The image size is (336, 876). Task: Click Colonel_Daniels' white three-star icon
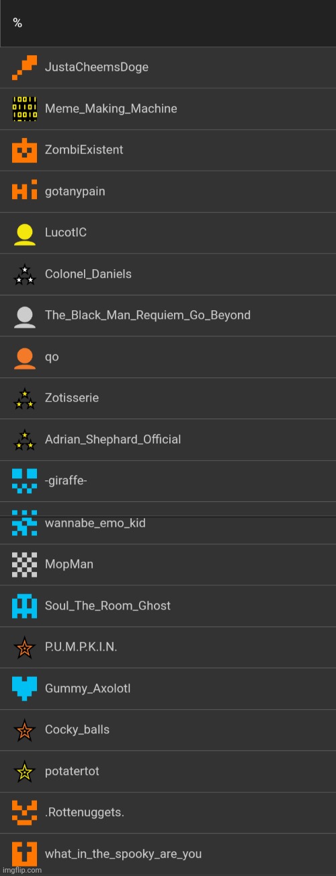click(x=24, y=274)
